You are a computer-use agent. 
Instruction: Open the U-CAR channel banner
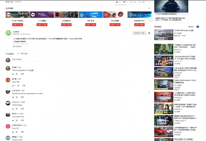18,15
